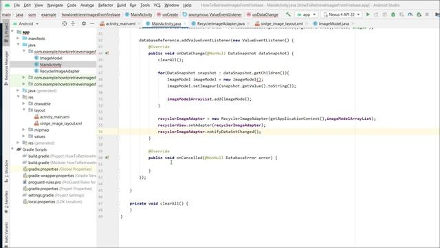This screenshot has width=440, height=248.
Task: Expand the drawable folder
Action: click(24, 103)
